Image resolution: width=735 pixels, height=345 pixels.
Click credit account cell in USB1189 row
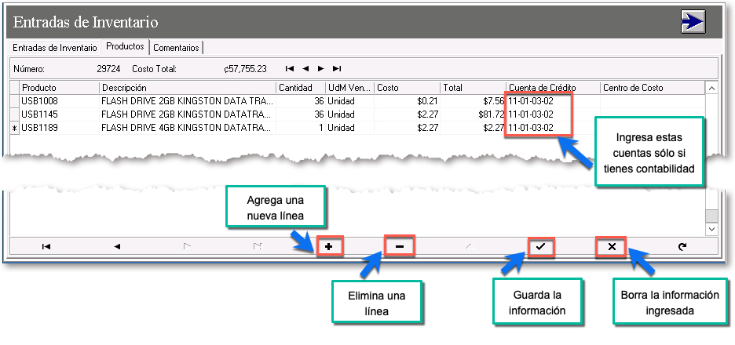pos(553,128)
